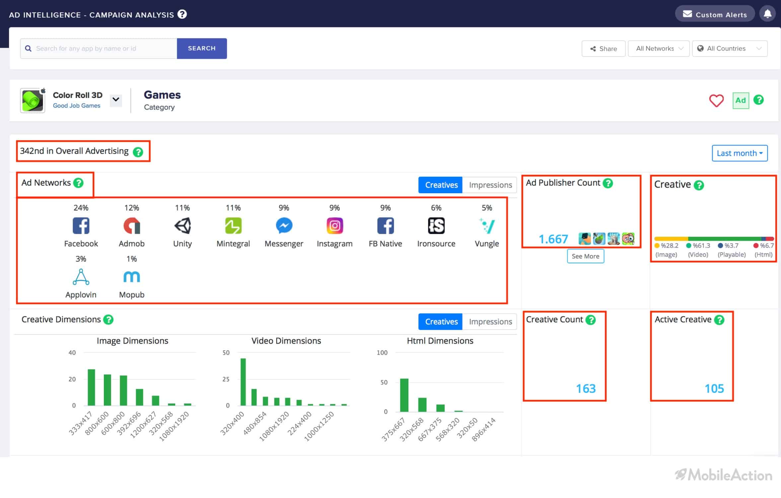
Task: Click the green Video segment of creative bar
Action: [725, 239]
